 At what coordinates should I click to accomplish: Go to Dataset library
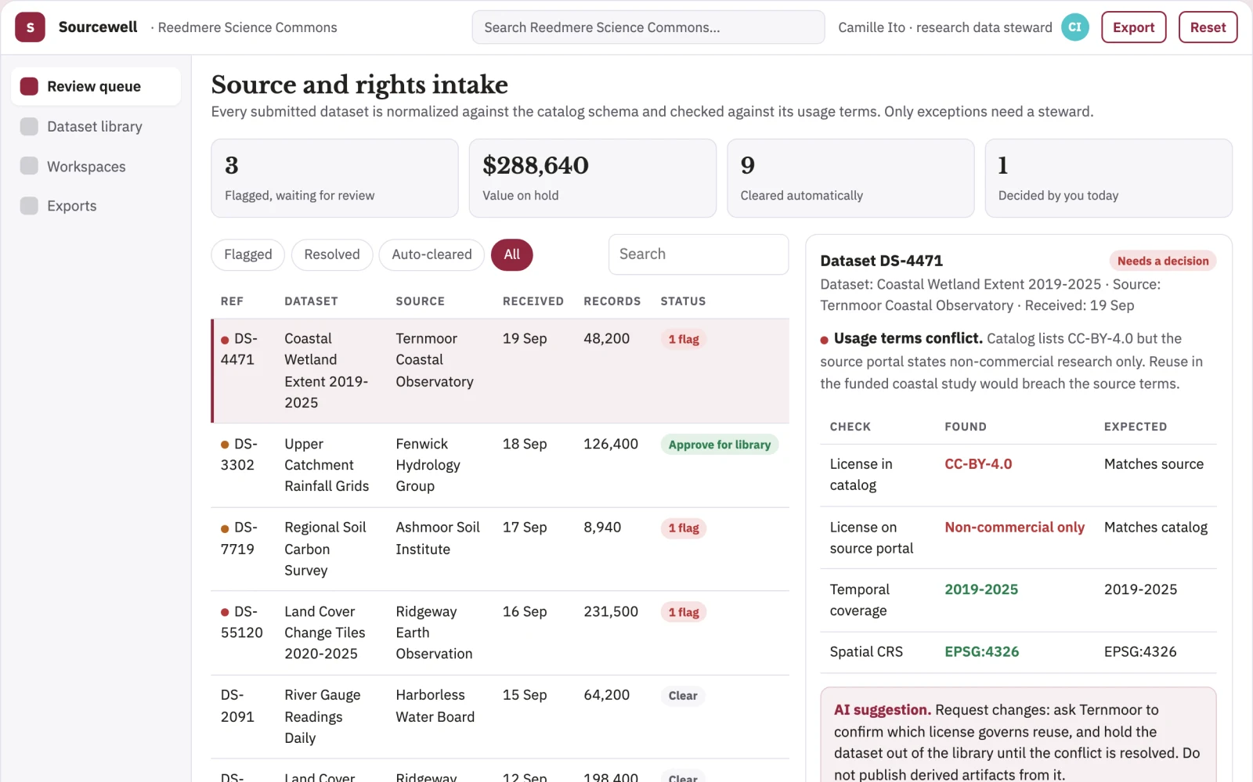point(96,126)
